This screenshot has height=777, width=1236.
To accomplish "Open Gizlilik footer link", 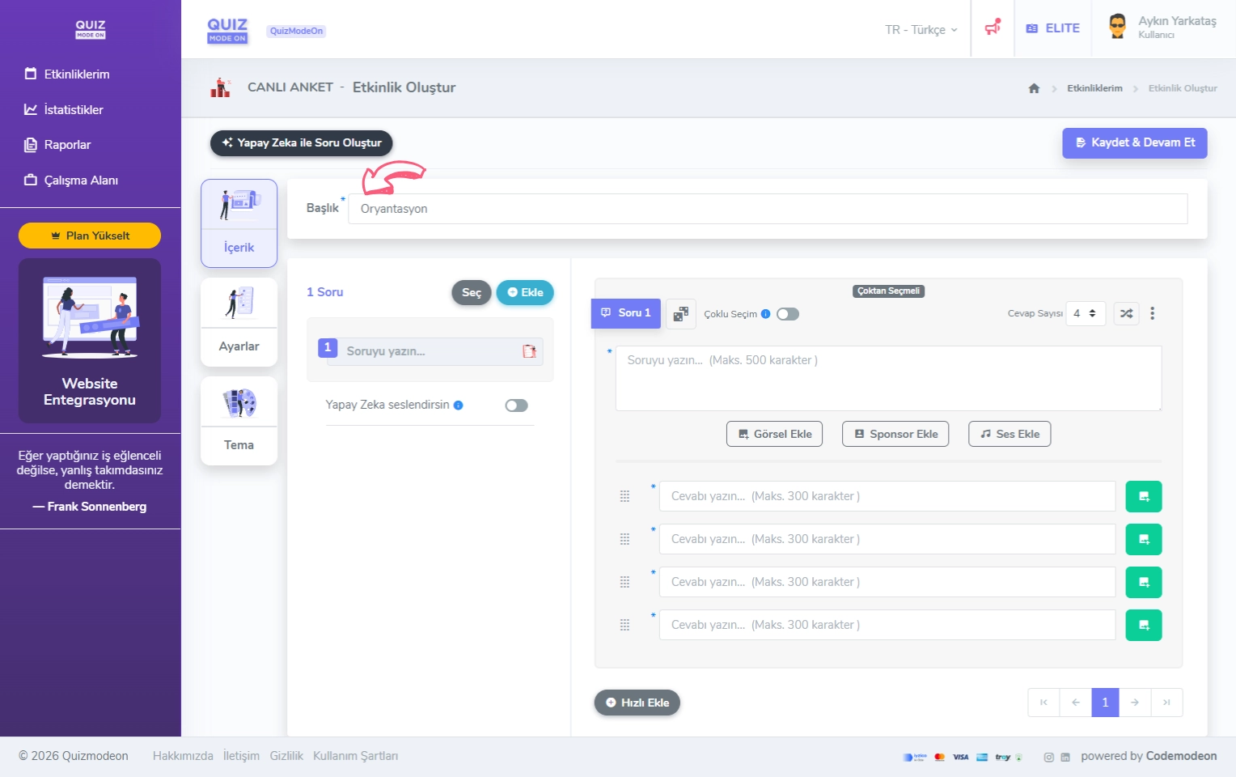I will 286,756.
